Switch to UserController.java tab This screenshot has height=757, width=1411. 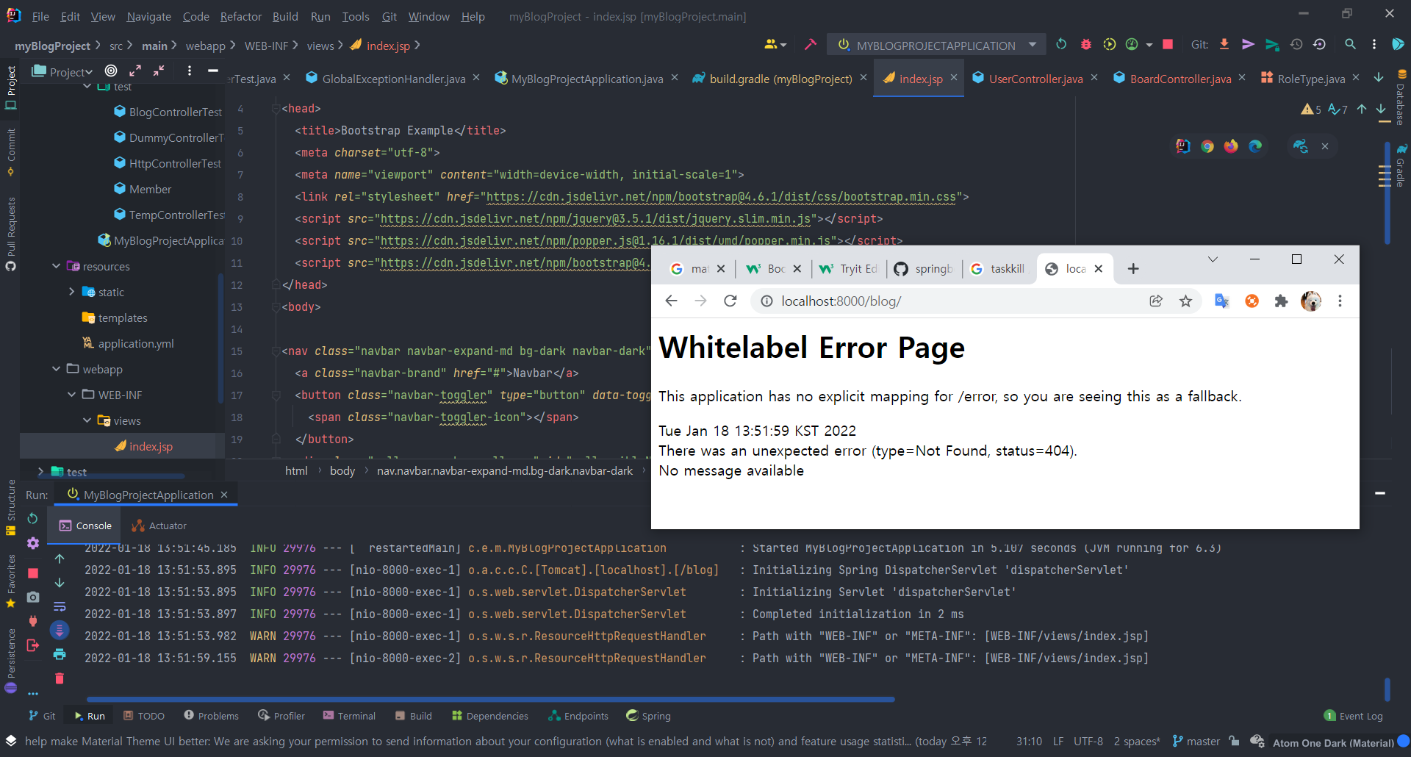coord(1035,79)
